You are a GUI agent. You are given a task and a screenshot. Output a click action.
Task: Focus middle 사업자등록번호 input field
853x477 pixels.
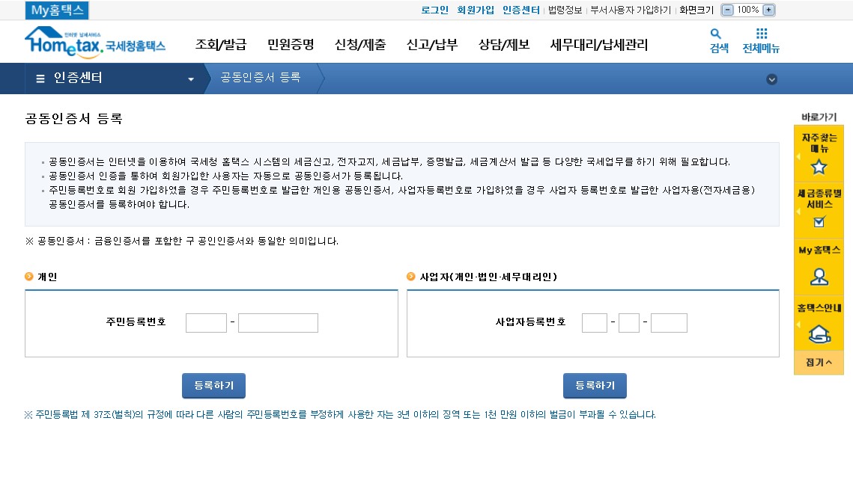point(629,323)
